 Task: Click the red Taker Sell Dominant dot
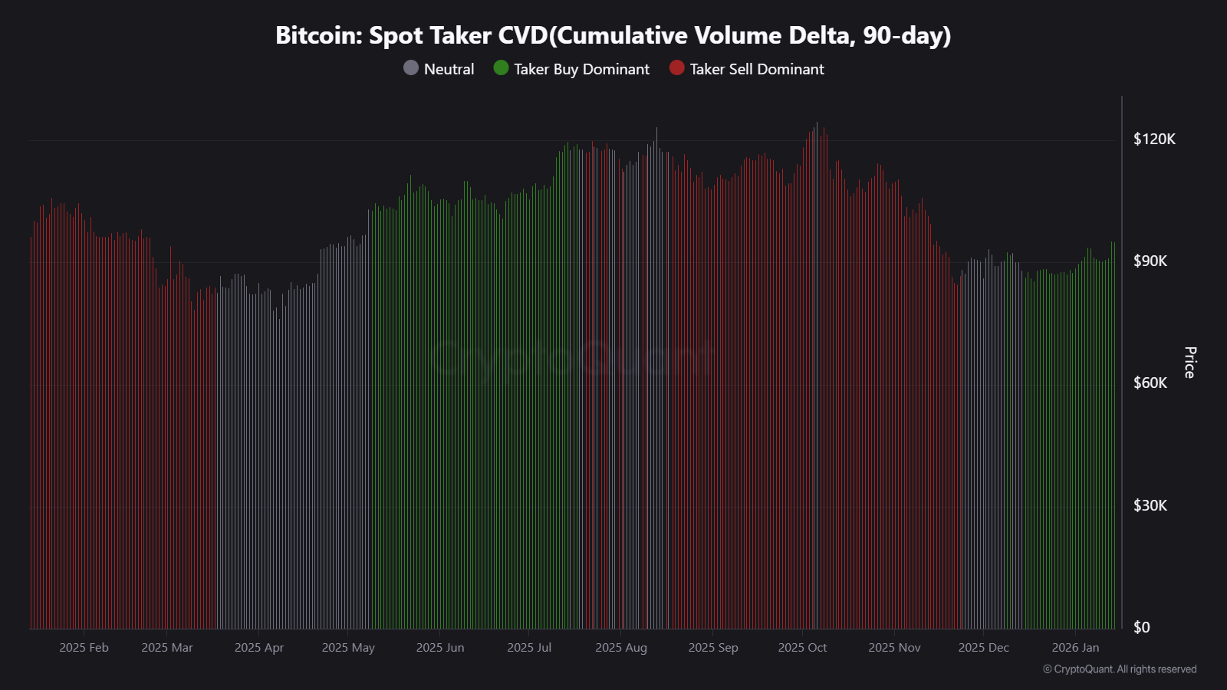676,68
